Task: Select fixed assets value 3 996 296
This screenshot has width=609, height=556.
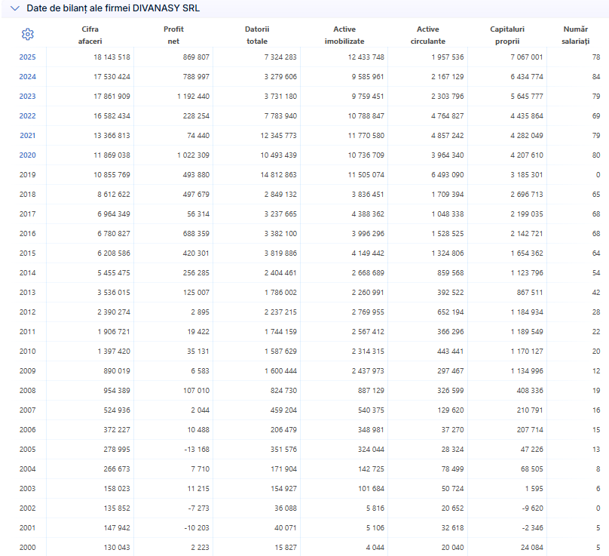Action: click(368, 234)
